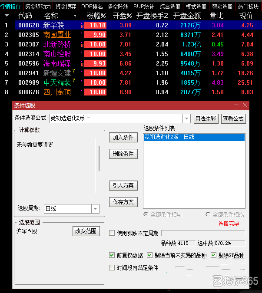Click the 选中数 field showing 8/0.2%
Screen dimensions: 262x293
click(230, 243)
